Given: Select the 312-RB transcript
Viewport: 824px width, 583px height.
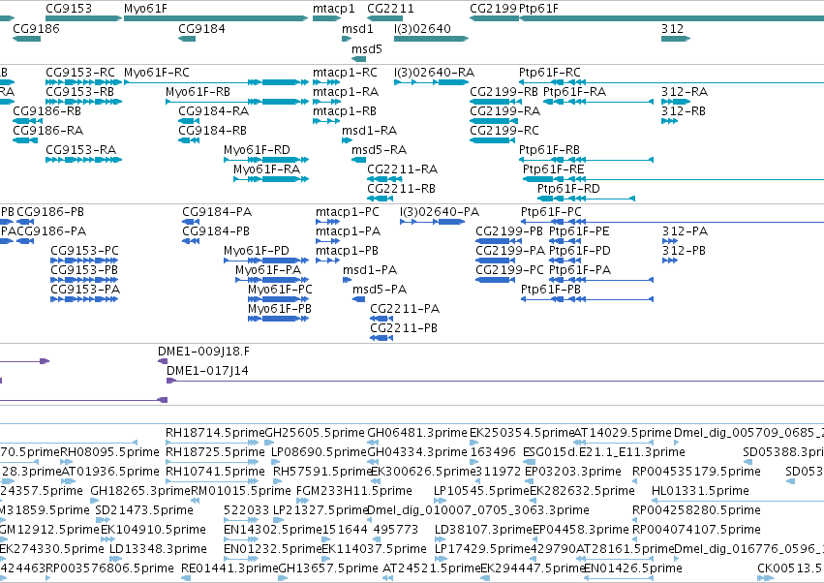Looking at the screenshot, I should [x=669, y=121].
